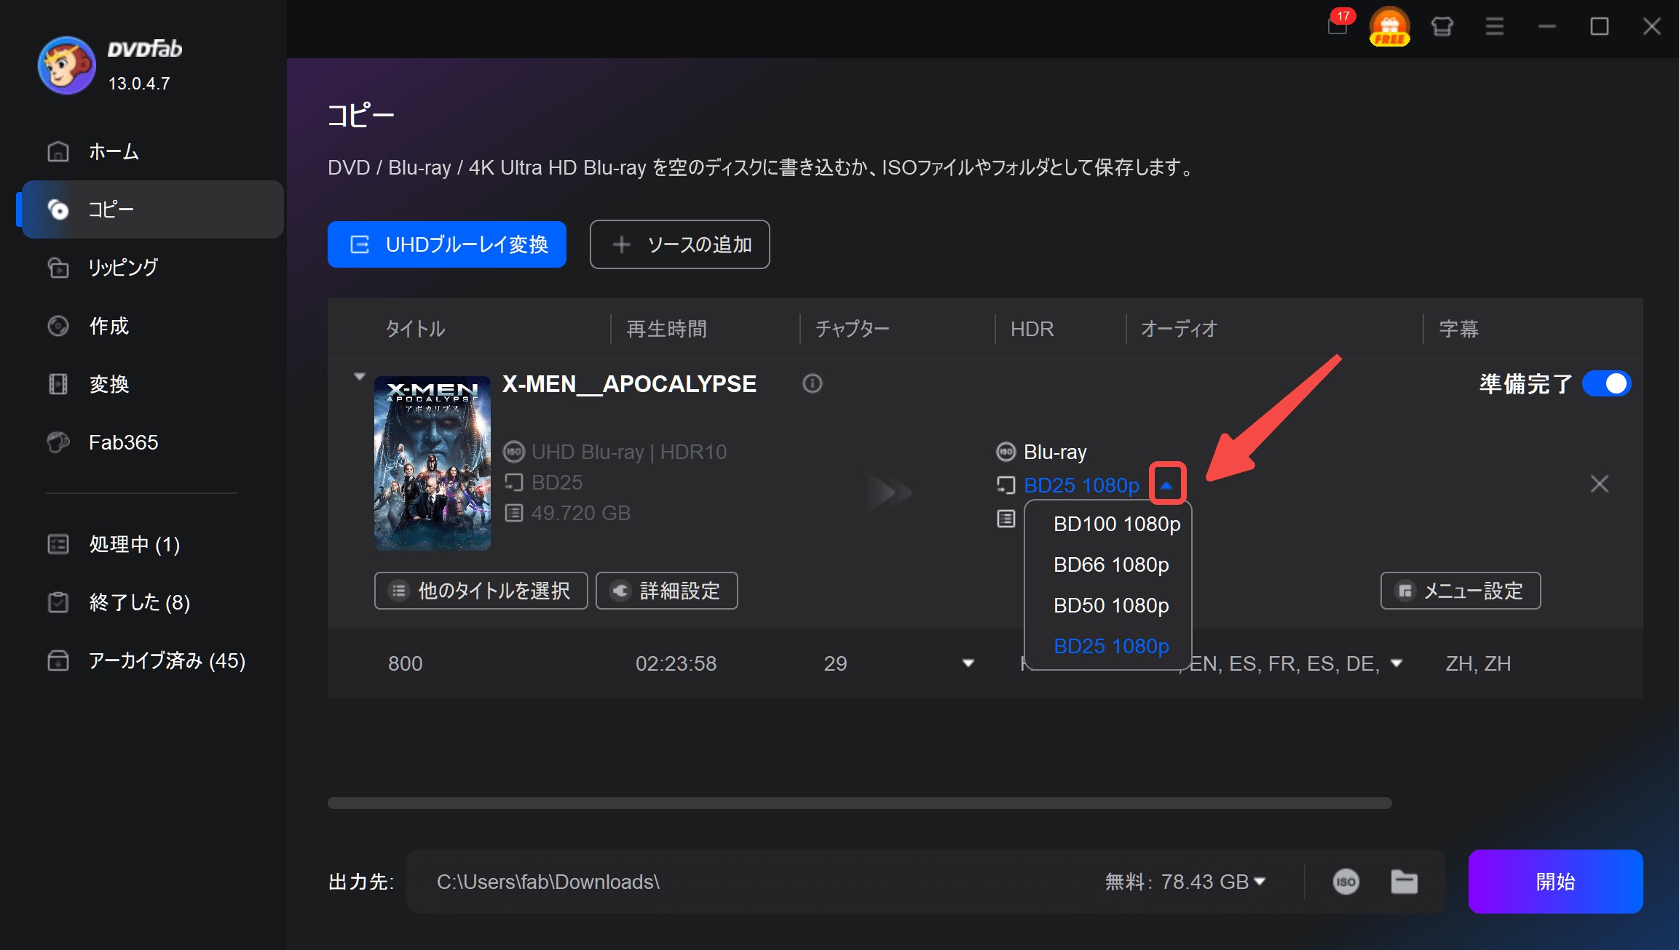
Task: Select the コピー module in the sidebar
Action: click(x=153, y=209)
